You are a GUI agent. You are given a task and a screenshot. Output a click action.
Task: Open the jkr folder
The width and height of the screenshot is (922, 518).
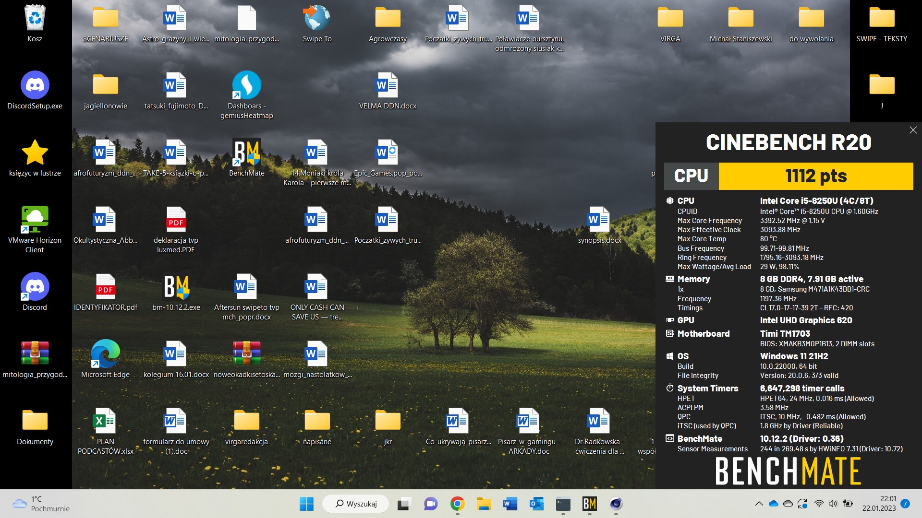tap(388, 421)
